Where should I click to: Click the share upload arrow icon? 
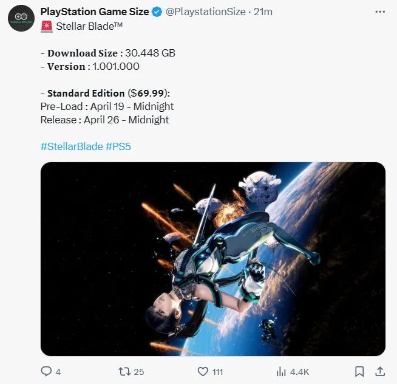tap(380, 371)
